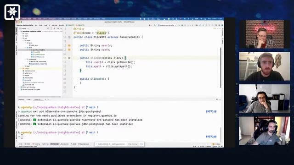This screenshot has width=294, height=165.
Task: Open the run configuration dropdown
Action: coord(167,25)
